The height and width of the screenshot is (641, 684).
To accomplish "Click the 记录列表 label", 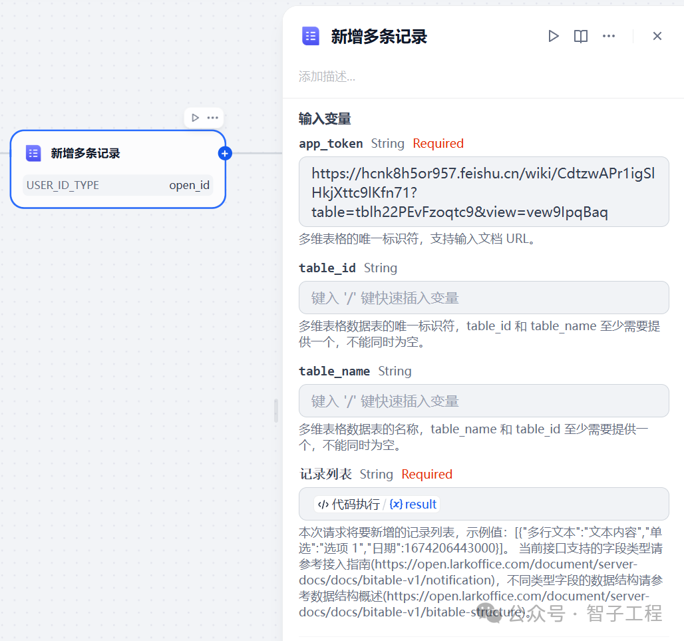I will pos(325,475).
